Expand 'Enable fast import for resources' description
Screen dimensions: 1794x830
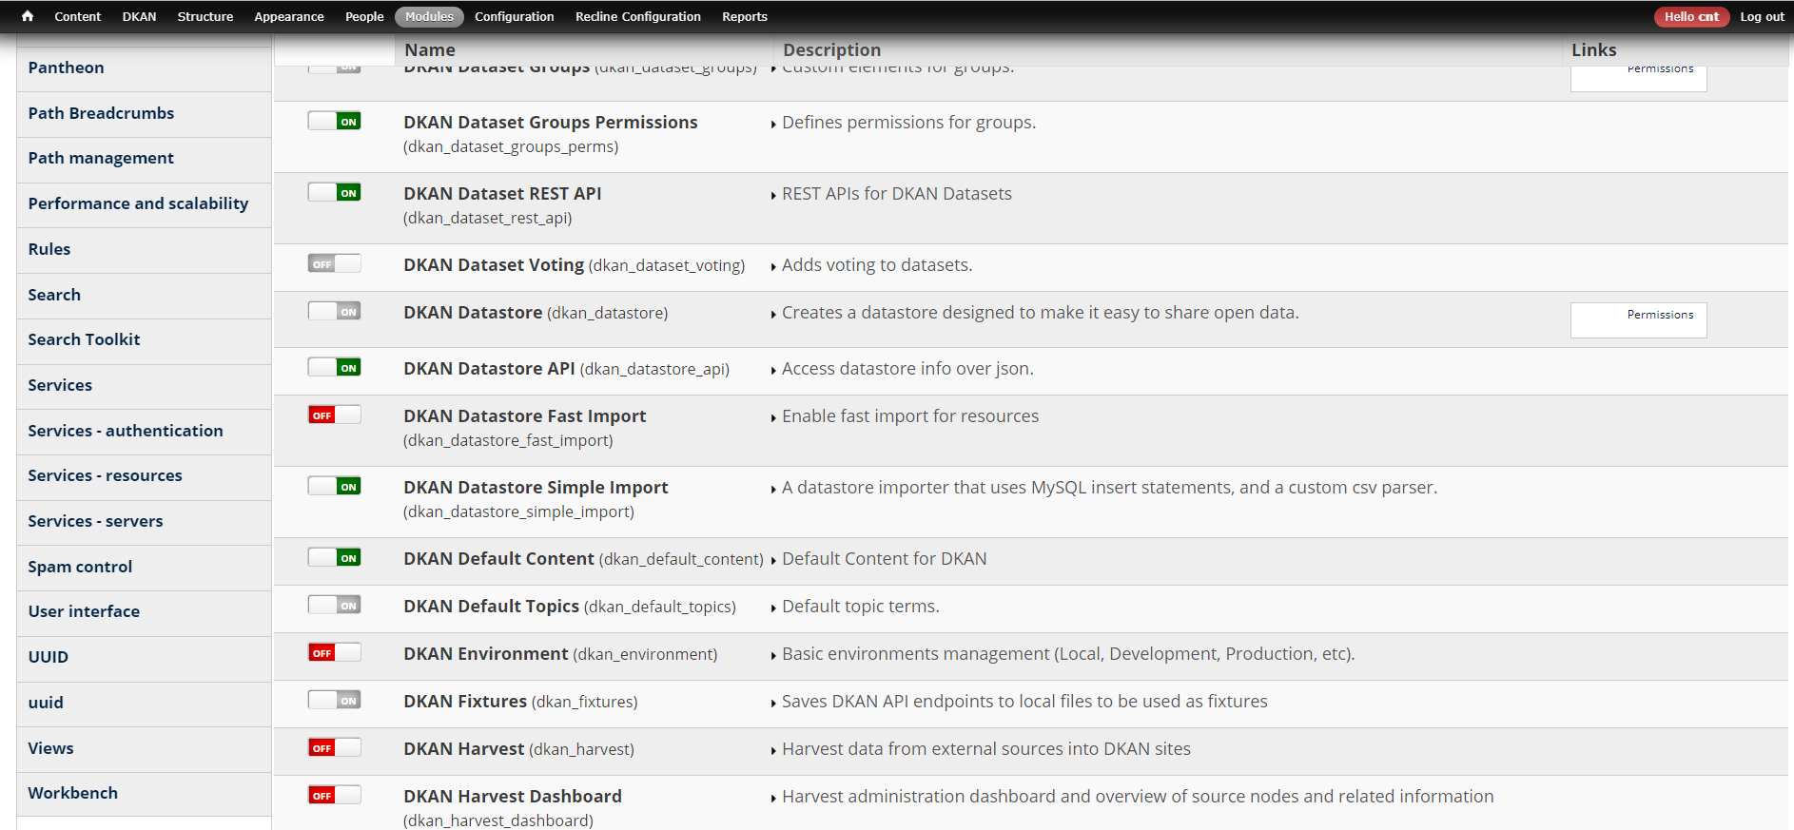coord(905,416)
